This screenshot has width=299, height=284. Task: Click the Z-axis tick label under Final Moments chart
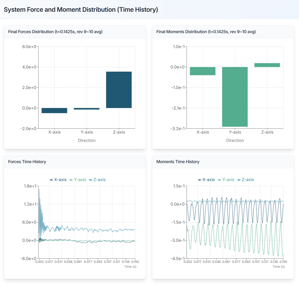(x=267, y=132)
